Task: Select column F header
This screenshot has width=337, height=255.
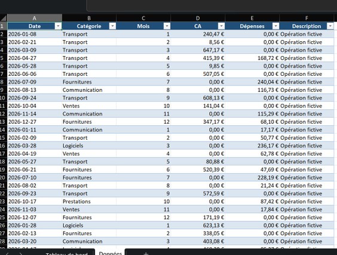Action: click(x=307, y=18)
